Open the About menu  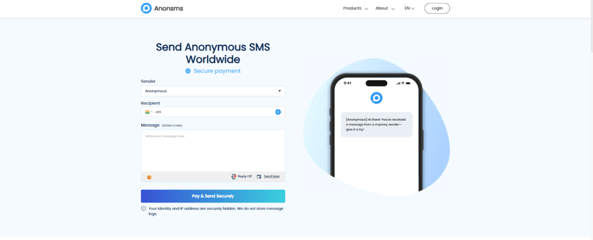pos(385,8)
